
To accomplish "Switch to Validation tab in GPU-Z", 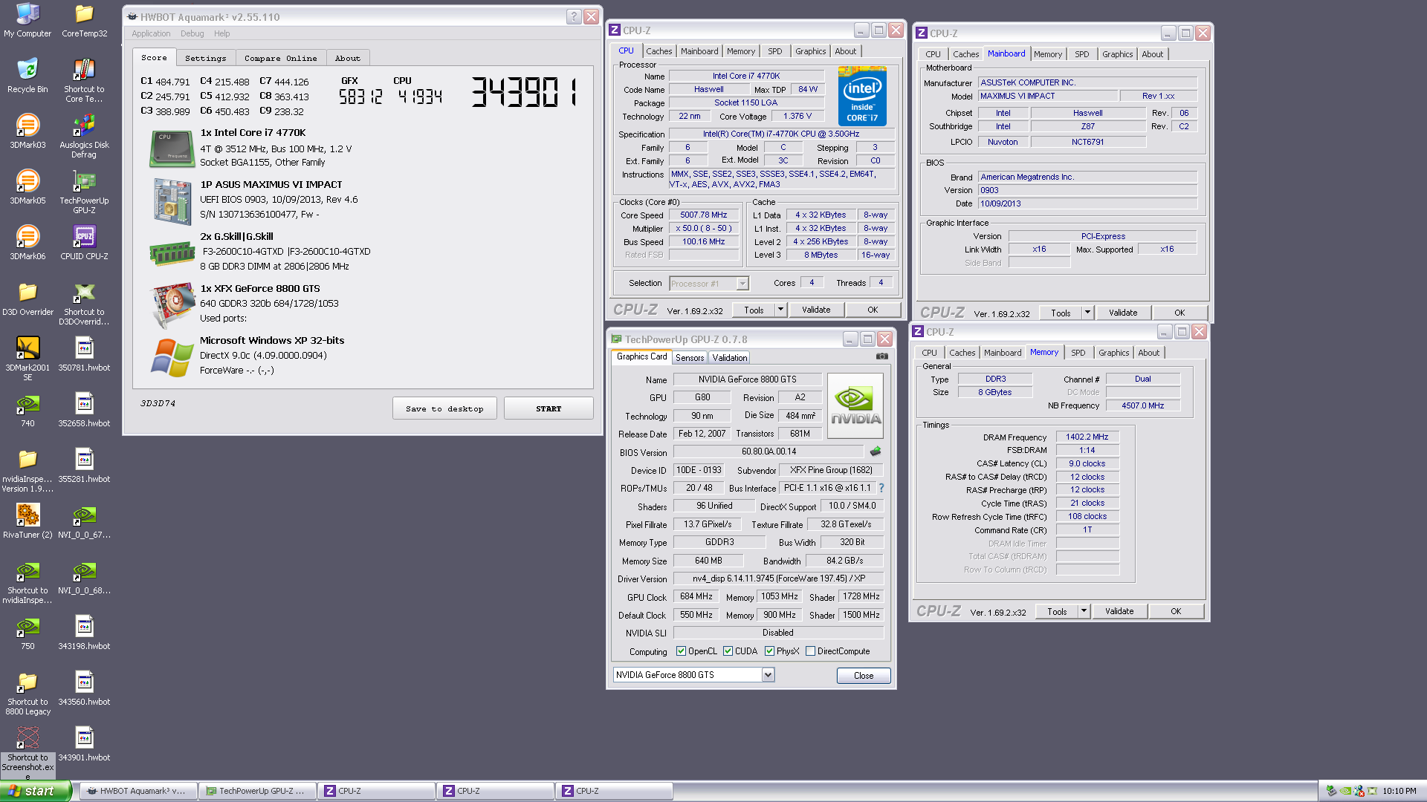I will tap(730, 357).
